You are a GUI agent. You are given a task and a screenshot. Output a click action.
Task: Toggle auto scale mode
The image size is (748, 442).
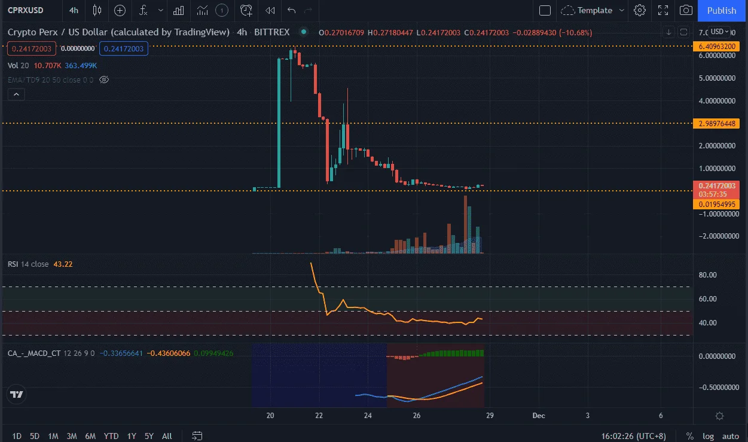pos(730,436)
